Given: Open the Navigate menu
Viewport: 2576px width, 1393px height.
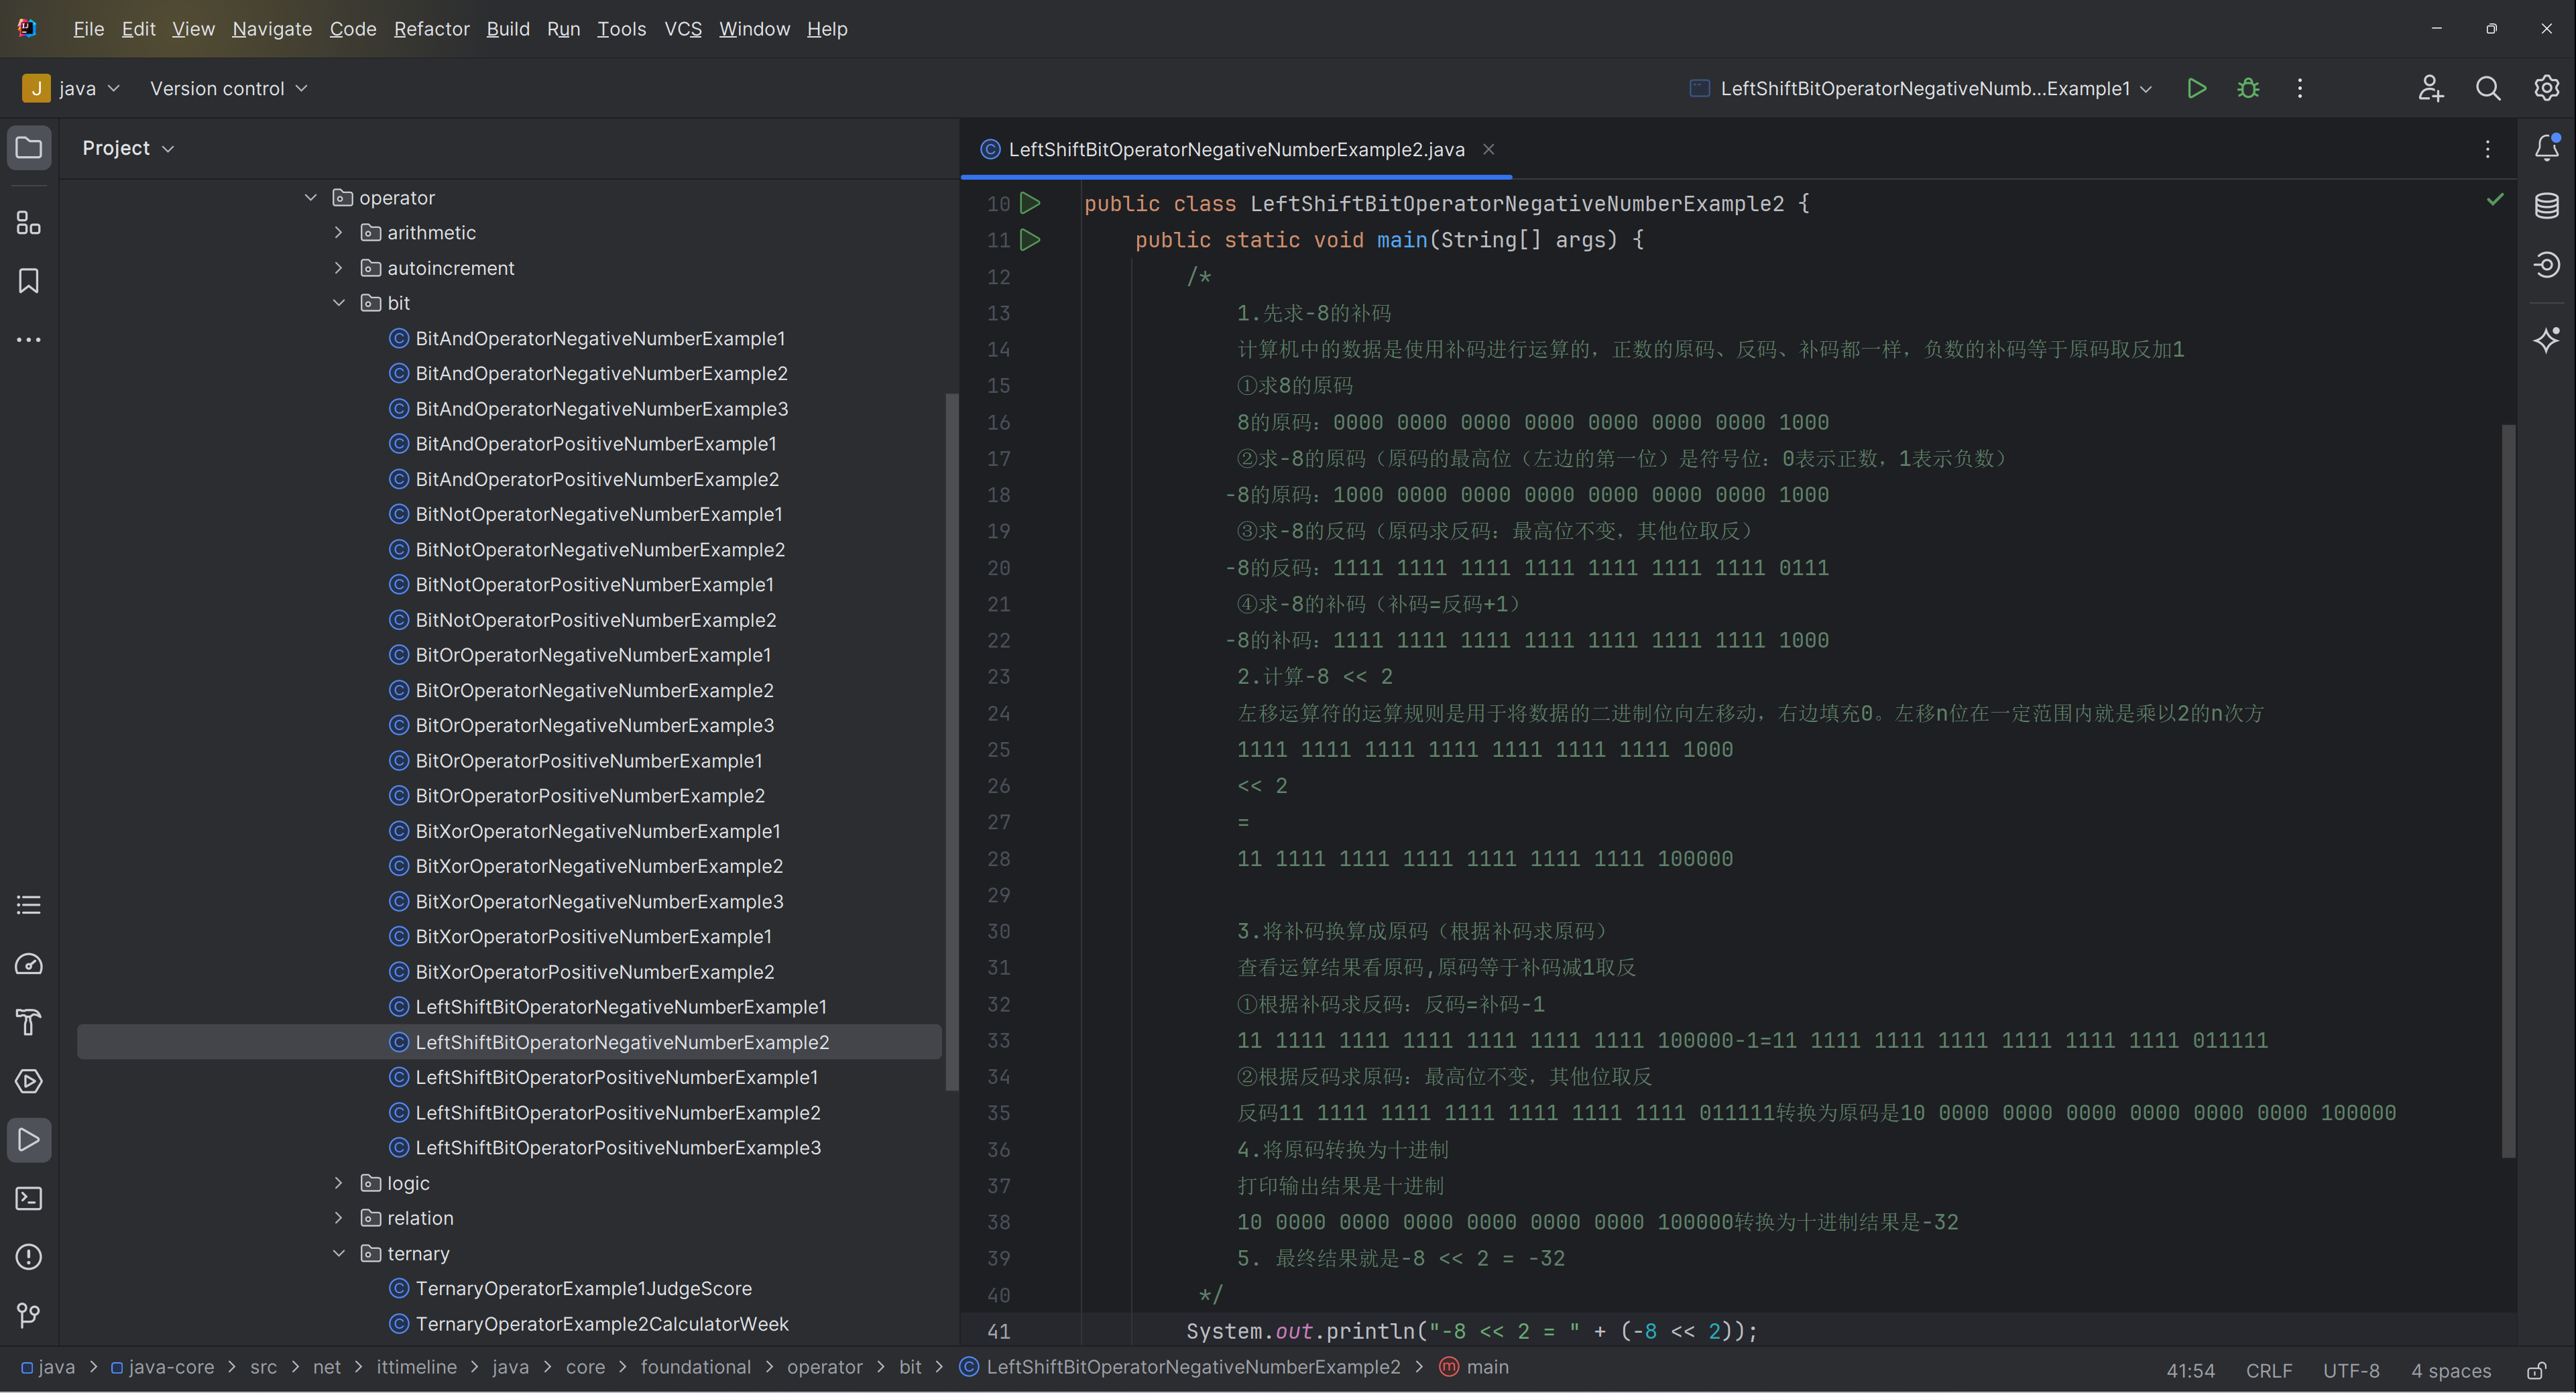Looking at the screenshot, I should [x=272, y=29].
